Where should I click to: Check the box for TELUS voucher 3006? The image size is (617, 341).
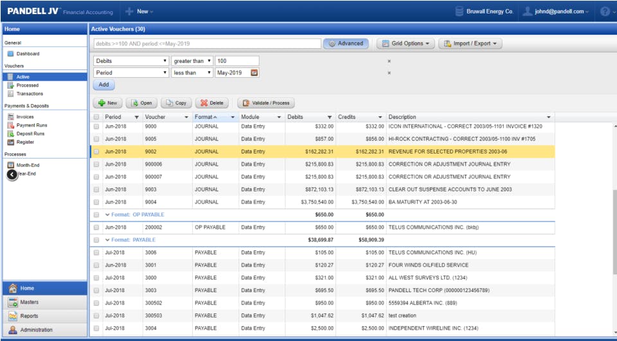tap(96, 252)
